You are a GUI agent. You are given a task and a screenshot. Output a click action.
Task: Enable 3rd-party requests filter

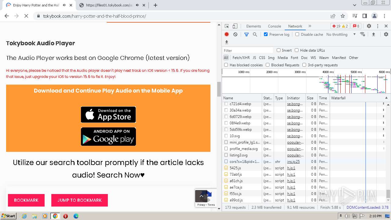(304, 65)
